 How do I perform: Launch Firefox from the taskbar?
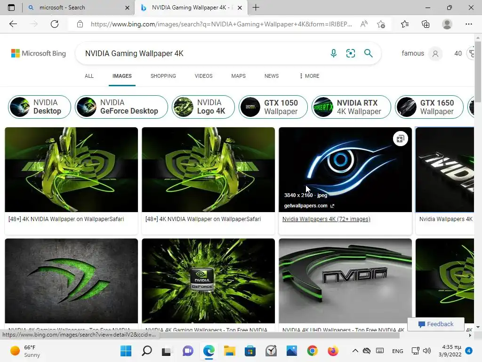click(333, 351)
